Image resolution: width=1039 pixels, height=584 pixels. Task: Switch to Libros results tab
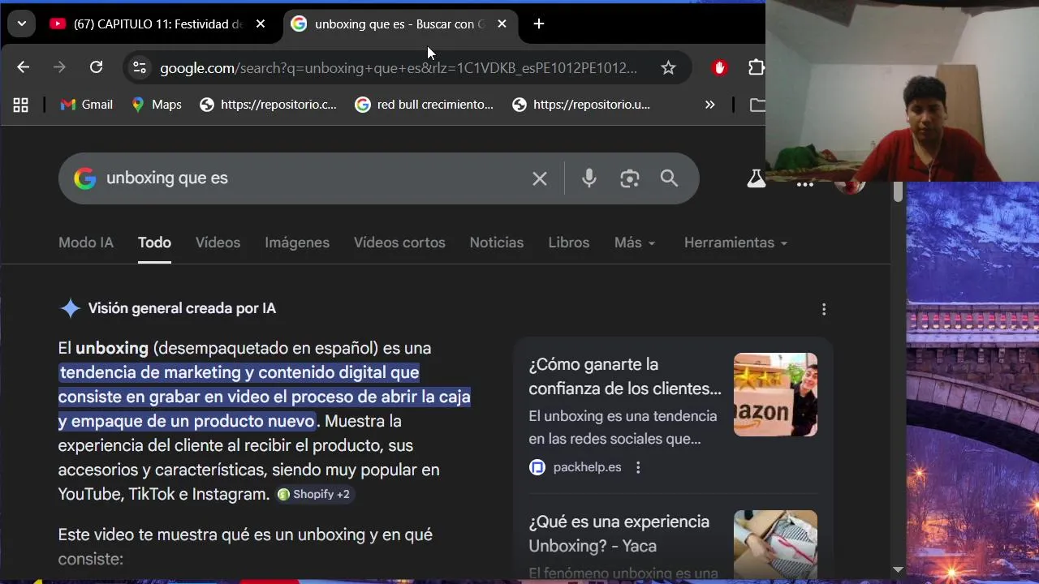[x=569, y=243]
